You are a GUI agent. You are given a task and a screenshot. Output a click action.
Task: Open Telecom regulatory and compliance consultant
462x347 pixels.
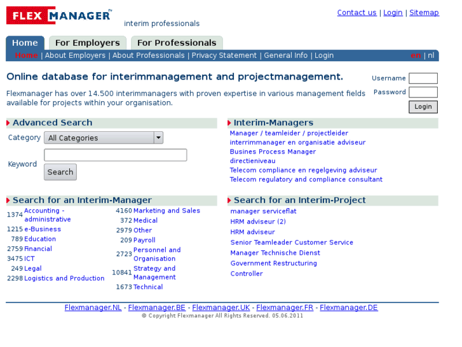pyautogui.click(x=306, y=180)
